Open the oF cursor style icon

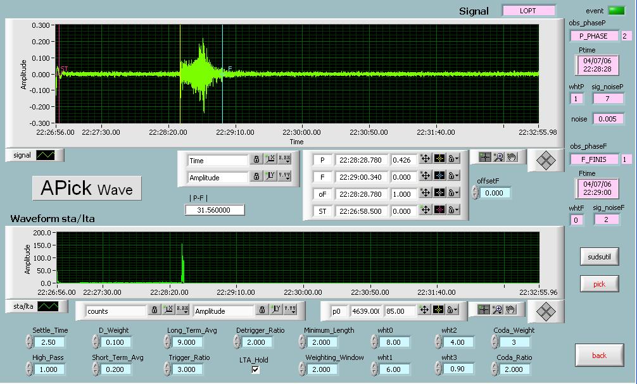(x=439, y=193)
